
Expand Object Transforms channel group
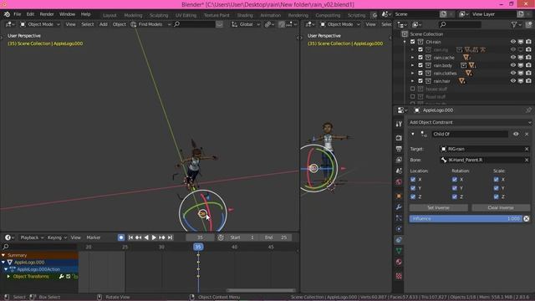click(x=8, y=277)
